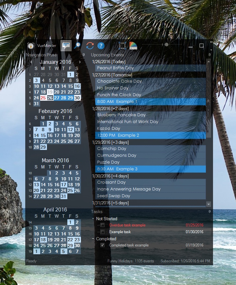Collapse the Completed task group

[93, 239]
